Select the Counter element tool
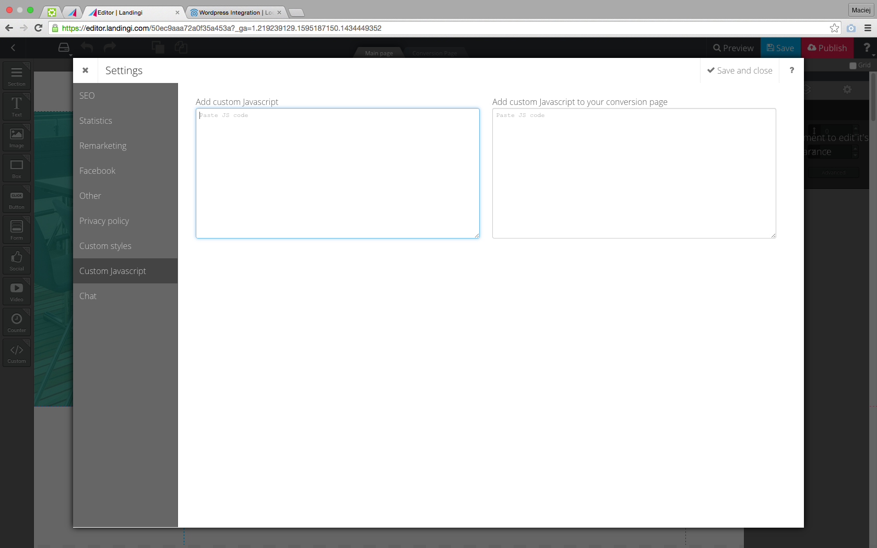The width and height of the screenshot is (877, 548). [x=17, y=322]
